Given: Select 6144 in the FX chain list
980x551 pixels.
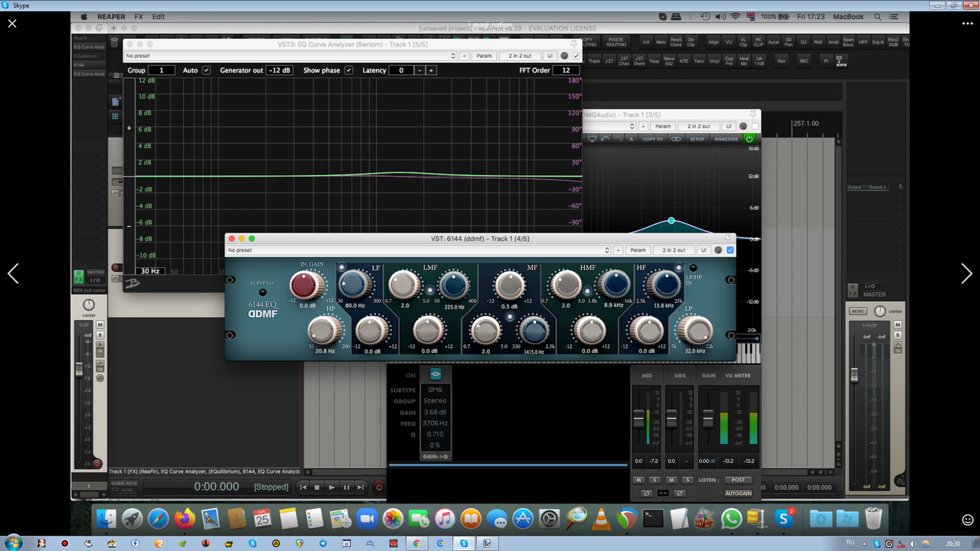Looking at the screenshot, I should 88,65.
